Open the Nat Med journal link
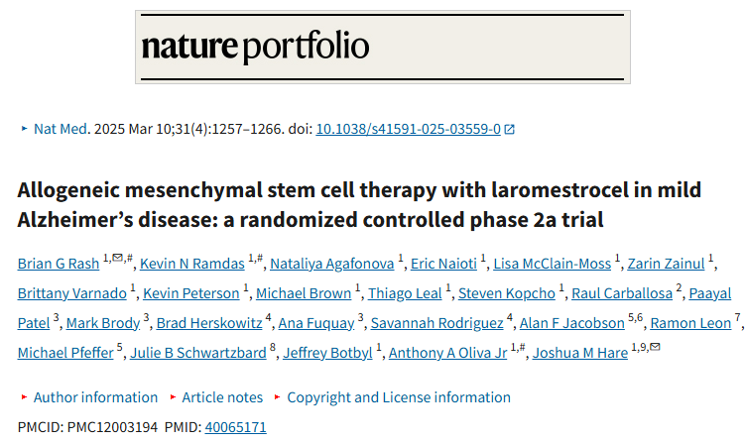 [62, 129]
